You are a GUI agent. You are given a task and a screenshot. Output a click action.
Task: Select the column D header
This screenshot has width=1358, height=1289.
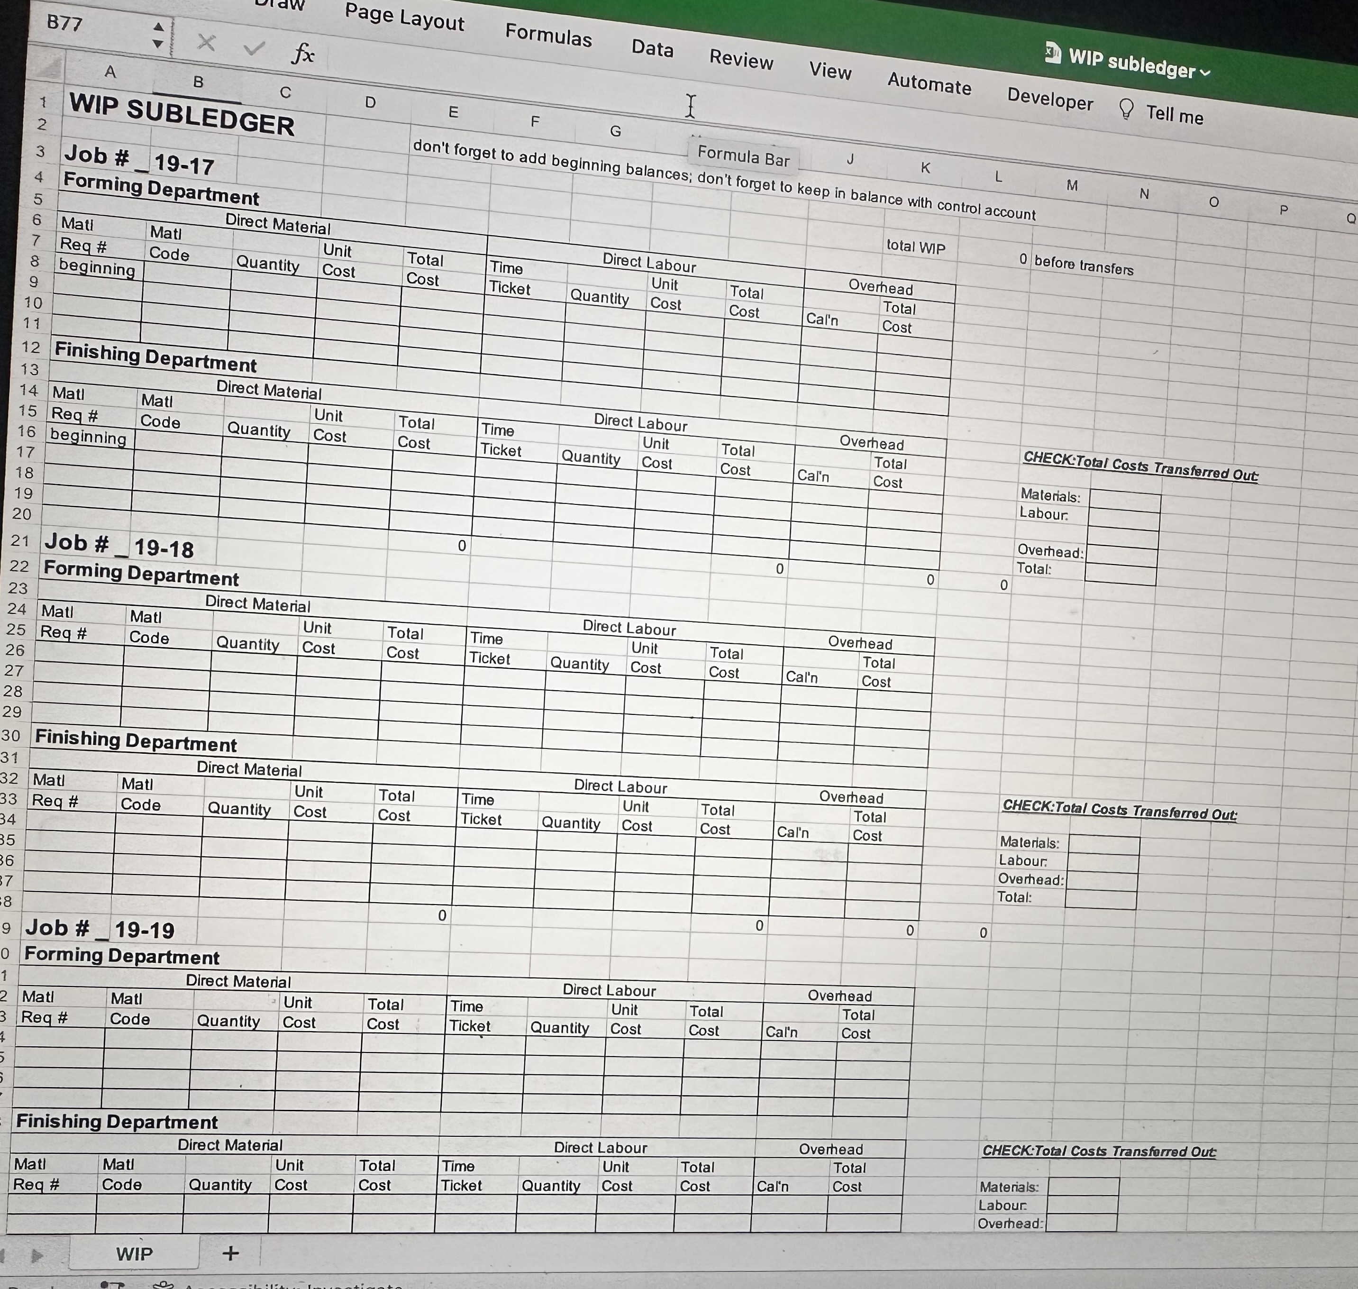[x=370, y=103]
